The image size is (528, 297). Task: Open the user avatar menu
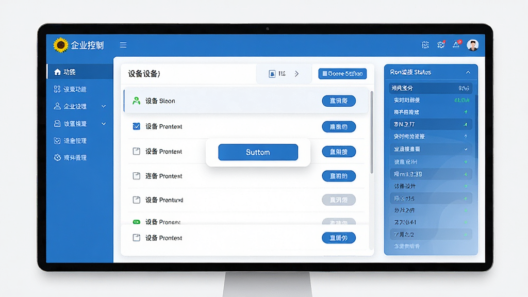(x=472, y=45)
